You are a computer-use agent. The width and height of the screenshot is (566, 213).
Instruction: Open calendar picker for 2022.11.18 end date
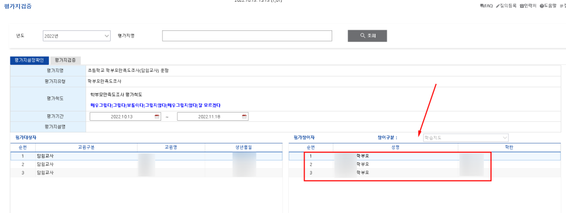tap(244, 117)
